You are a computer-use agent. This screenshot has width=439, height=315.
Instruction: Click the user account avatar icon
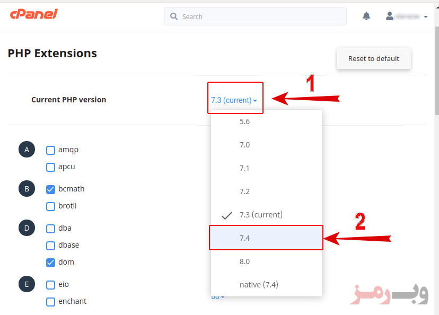pyautogui.click(x=390, y=16)
